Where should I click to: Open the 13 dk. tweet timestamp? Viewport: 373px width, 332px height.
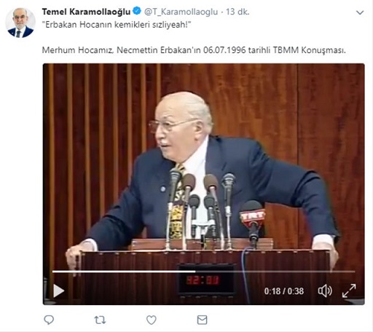[237, 12]
